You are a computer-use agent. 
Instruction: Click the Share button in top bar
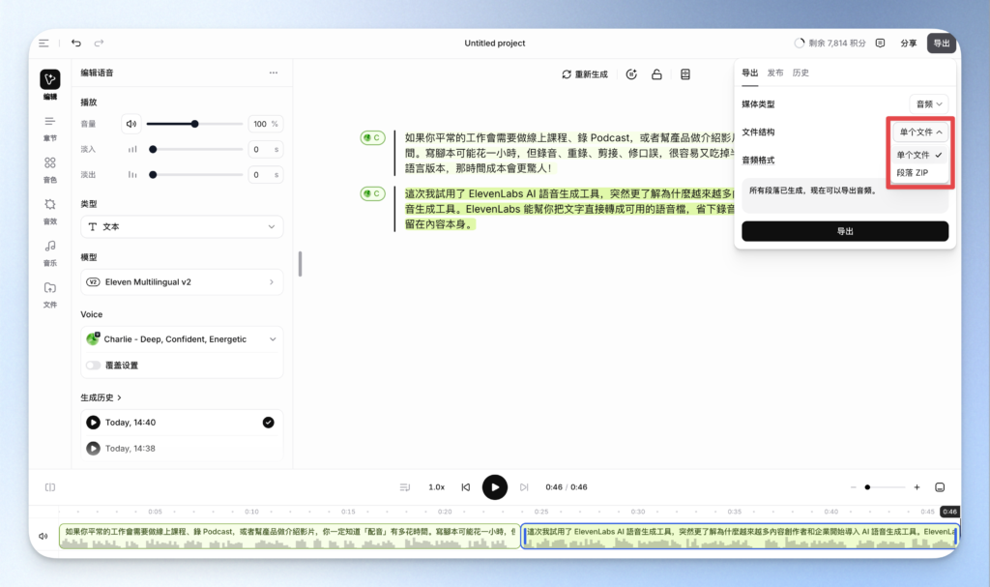(909, 43)
